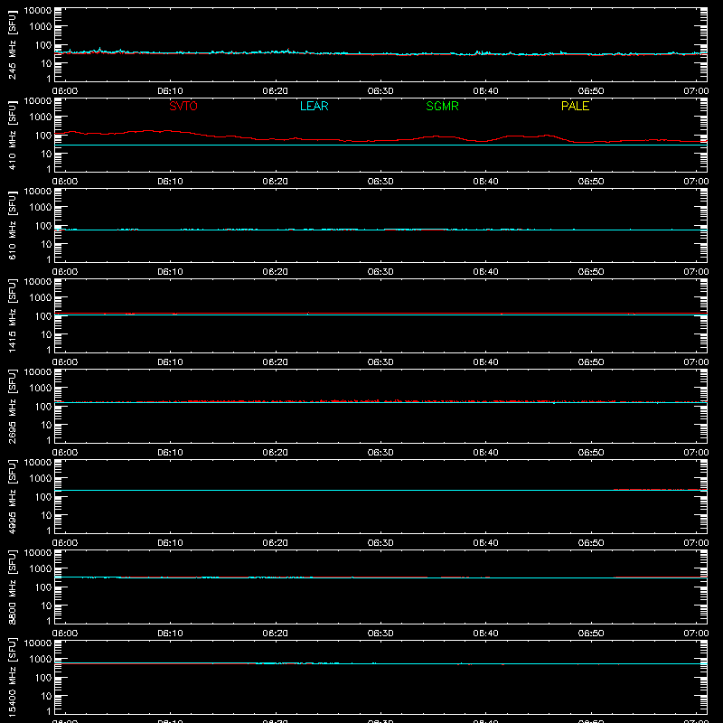
Task: Select the 2695 MHz [SFU] axis title
Action: pos(12,406)
